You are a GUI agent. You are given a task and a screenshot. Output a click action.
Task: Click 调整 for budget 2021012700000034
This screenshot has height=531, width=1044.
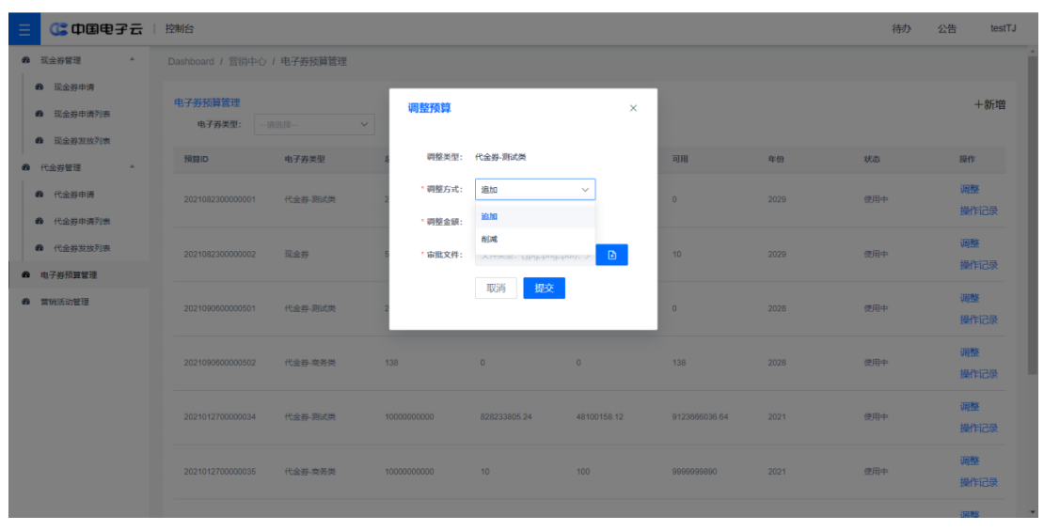pos(970,407)
